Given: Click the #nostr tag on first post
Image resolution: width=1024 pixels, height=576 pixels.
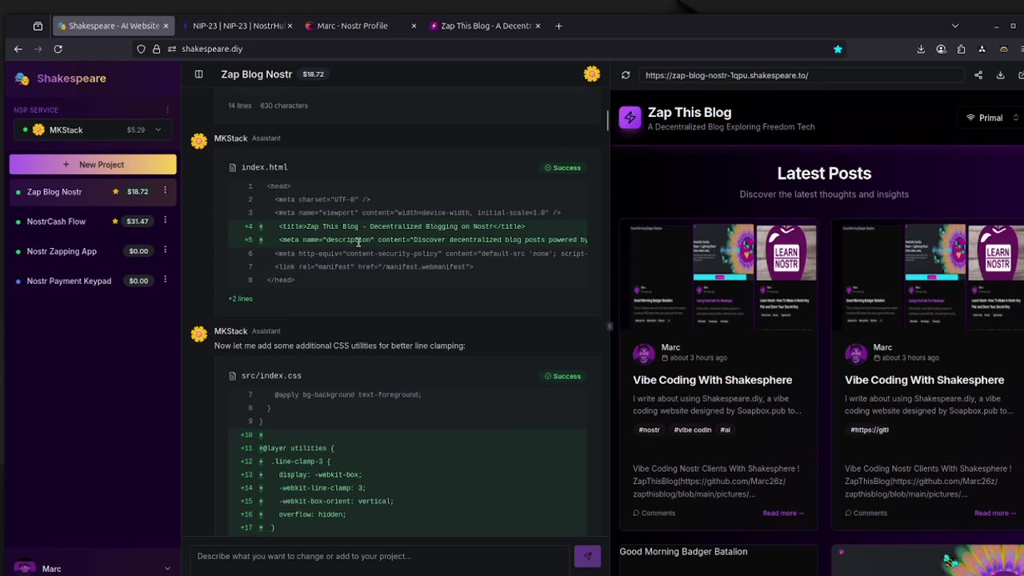Looking at the screenshot, I should point(649,430).
